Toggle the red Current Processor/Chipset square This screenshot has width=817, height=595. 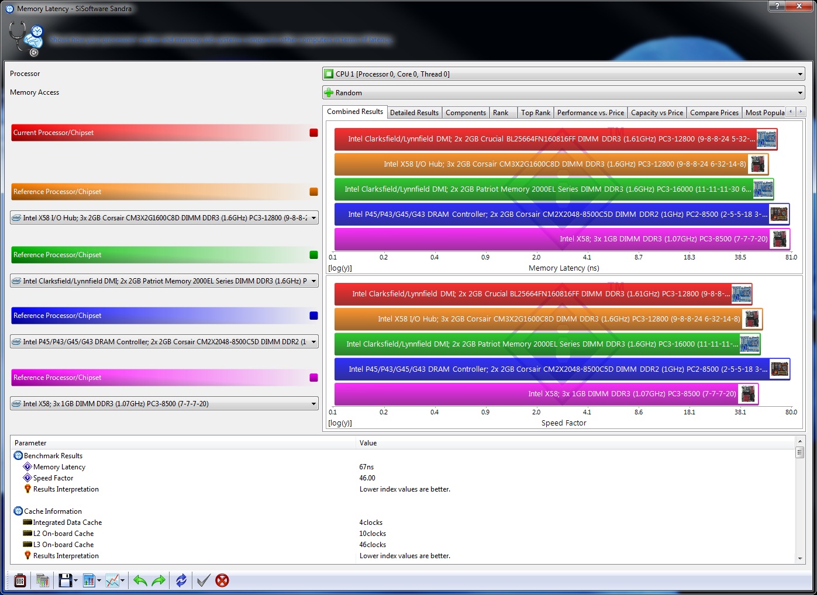pyautogui.click(x=313, y=133)
